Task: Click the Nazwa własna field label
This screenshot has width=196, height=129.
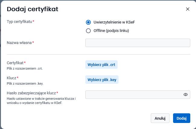Action: [19, 43]
